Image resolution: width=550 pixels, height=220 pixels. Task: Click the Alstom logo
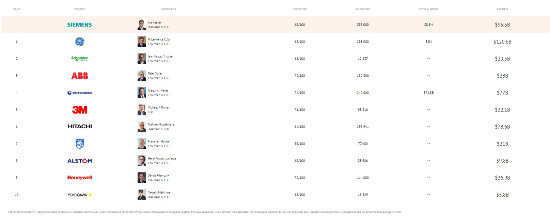tap(80, 161)
